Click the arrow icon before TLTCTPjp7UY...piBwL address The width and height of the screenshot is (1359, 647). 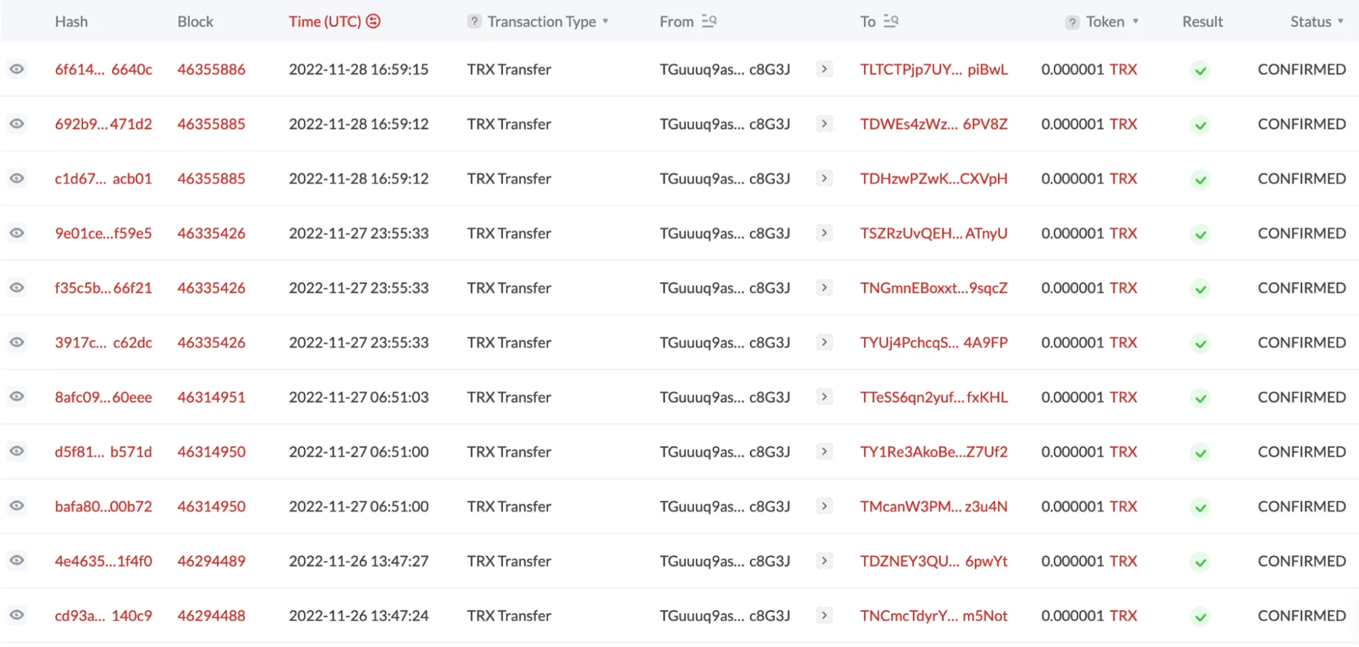coord(824,69)
